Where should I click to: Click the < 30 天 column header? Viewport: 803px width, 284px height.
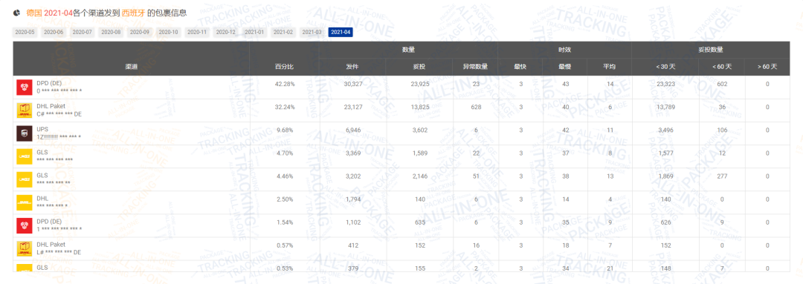665,67
